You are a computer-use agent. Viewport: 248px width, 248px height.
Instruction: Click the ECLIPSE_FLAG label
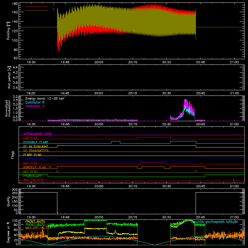[x=34, y=159]
